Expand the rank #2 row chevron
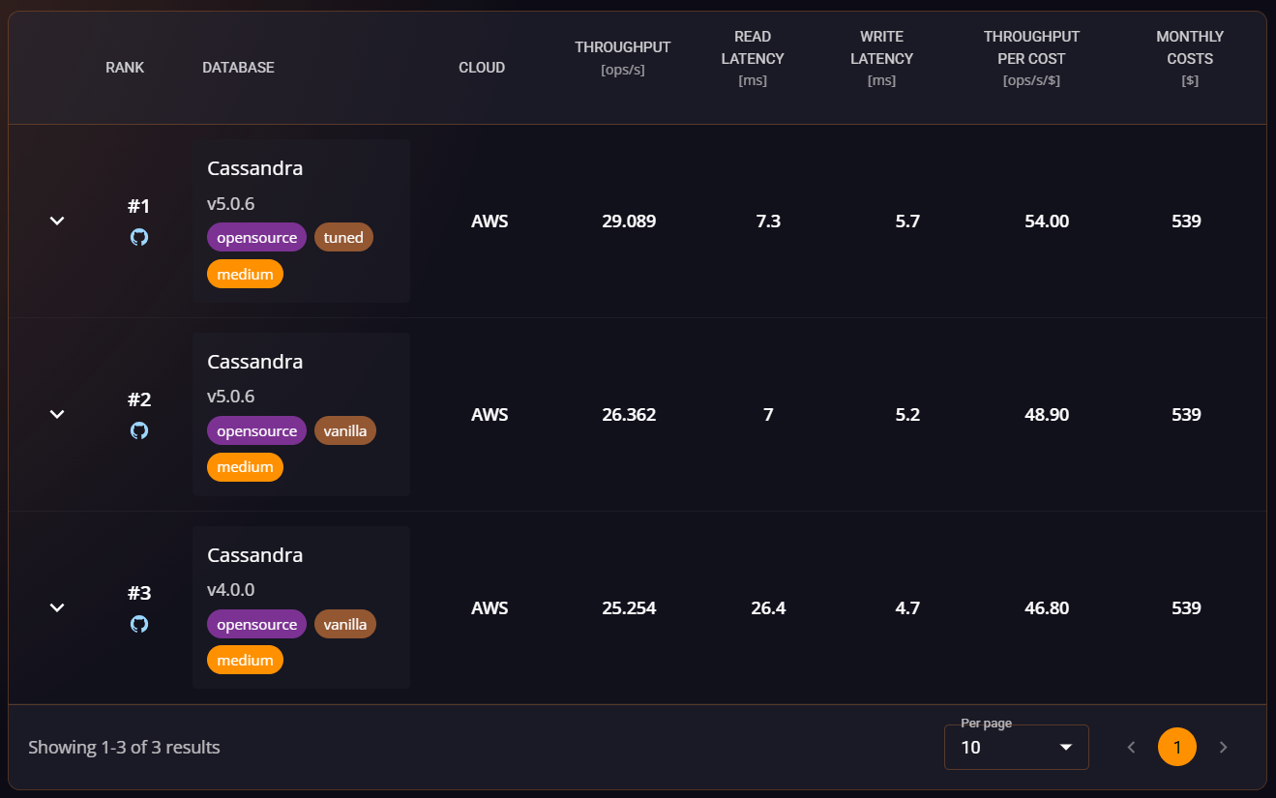 (x=56, y=414)
